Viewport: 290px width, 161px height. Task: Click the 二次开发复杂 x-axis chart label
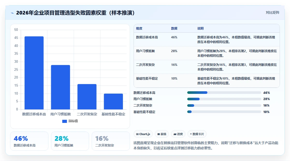point(87,114)
